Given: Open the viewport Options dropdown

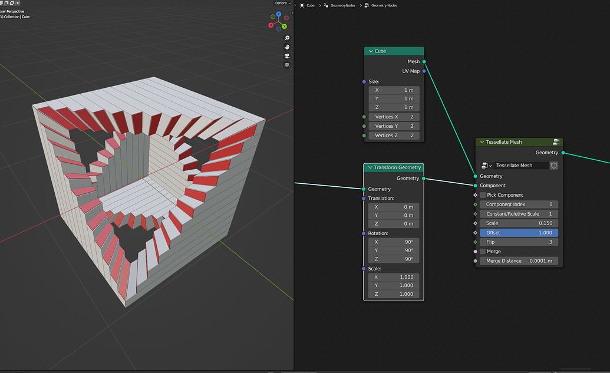Looking at the screenshot, I should [283, 3].
